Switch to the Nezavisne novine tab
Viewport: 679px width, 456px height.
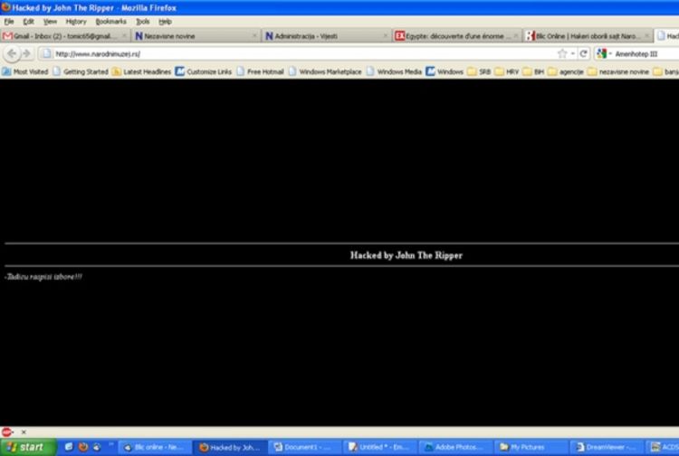196,36
